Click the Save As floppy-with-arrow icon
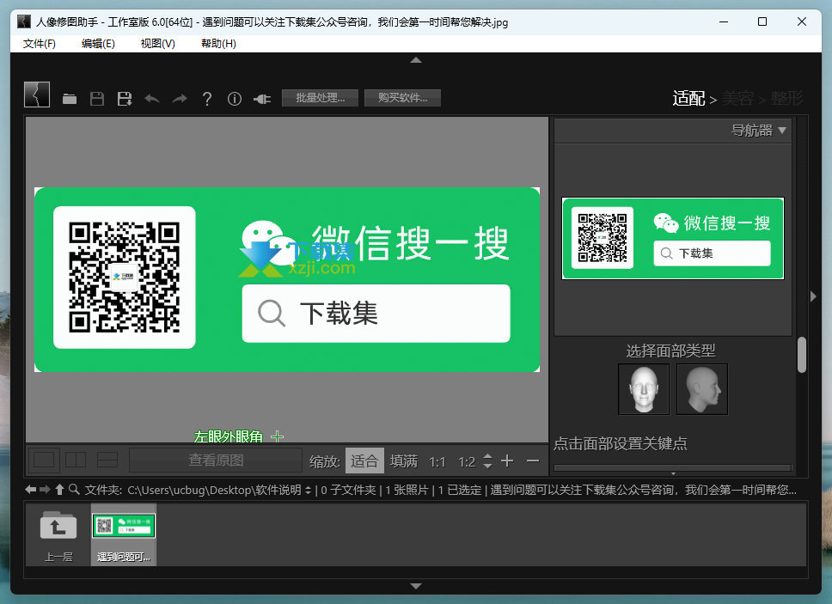 (125, 99)
